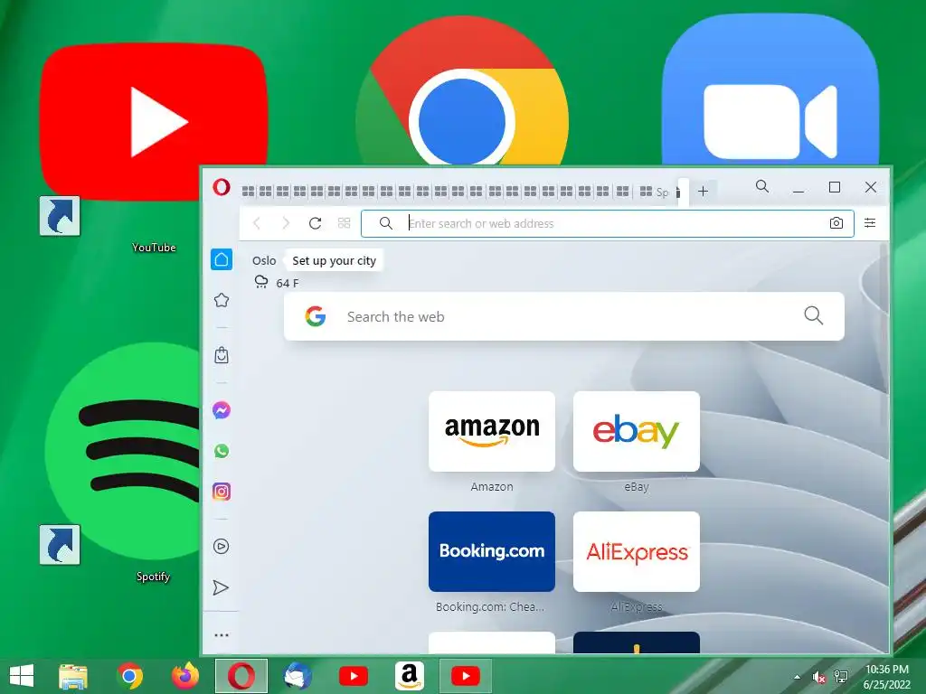
Task: Launch Firefox from the taskbar
Action: (x=184, y=676)
